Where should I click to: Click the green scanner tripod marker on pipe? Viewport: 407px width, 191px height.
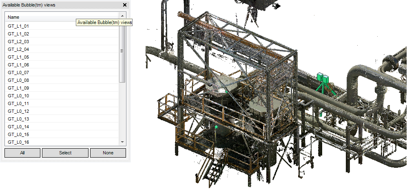pyautogui.click(x=323, y=84)
